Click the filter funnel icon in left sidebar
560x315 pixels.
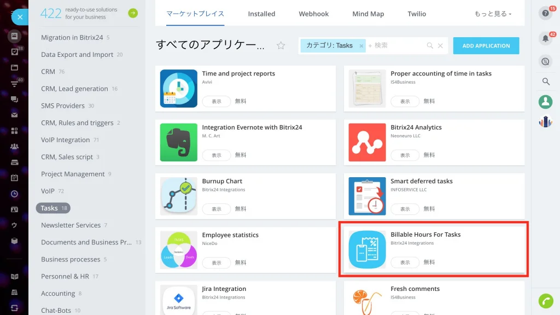[x=14, y=84]
